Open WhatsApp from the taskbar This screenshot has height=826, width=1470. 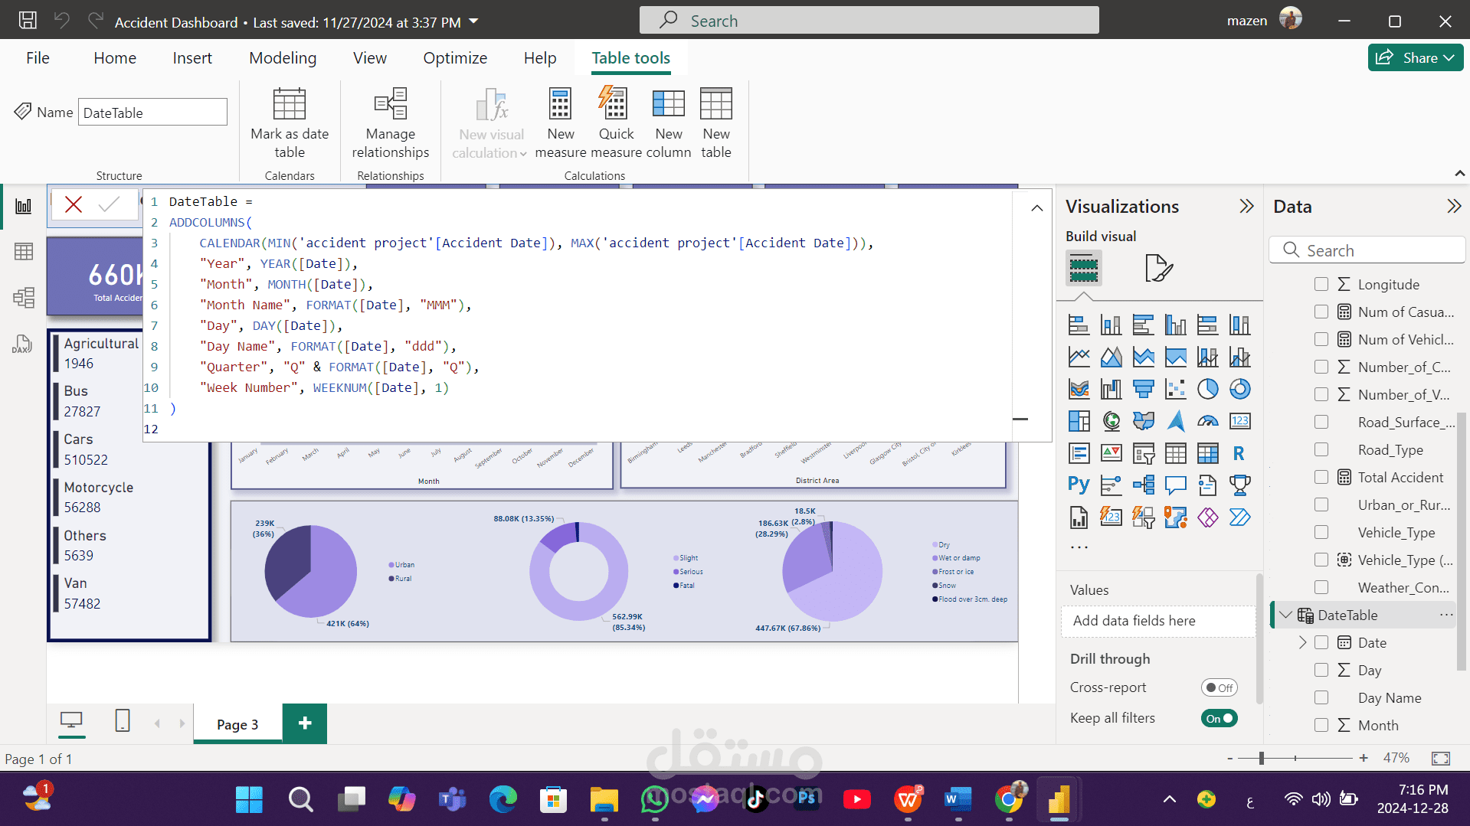tap(654, 800)
